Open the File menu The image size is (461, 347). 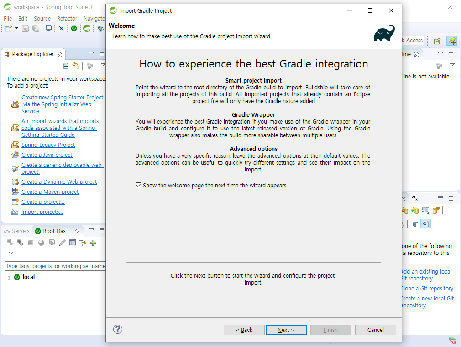(x=8, y=19)
